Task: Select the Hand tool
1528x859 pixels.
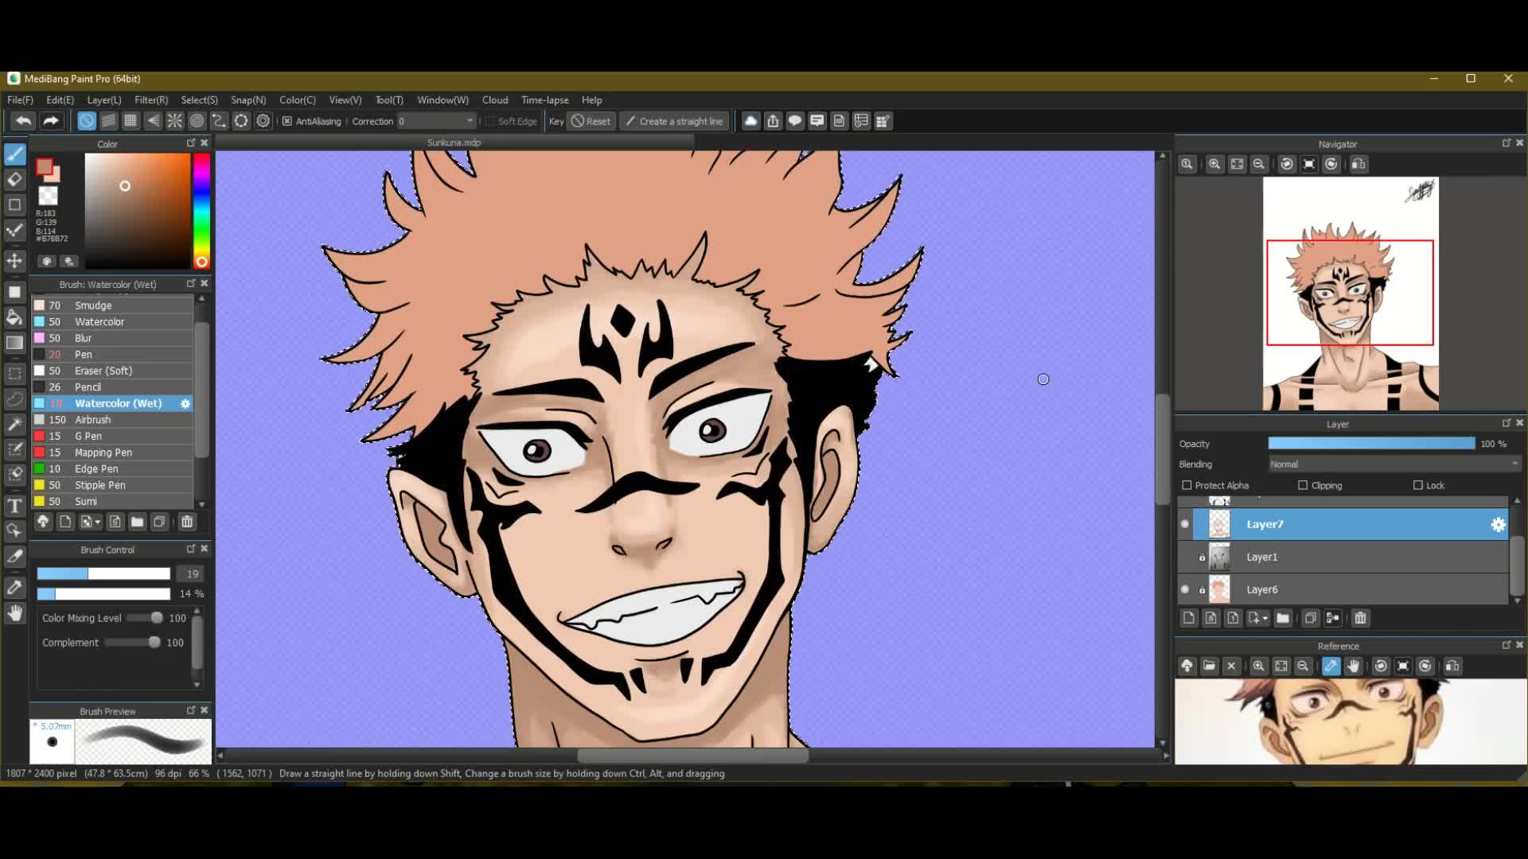Action: click(x=14, y=612)
